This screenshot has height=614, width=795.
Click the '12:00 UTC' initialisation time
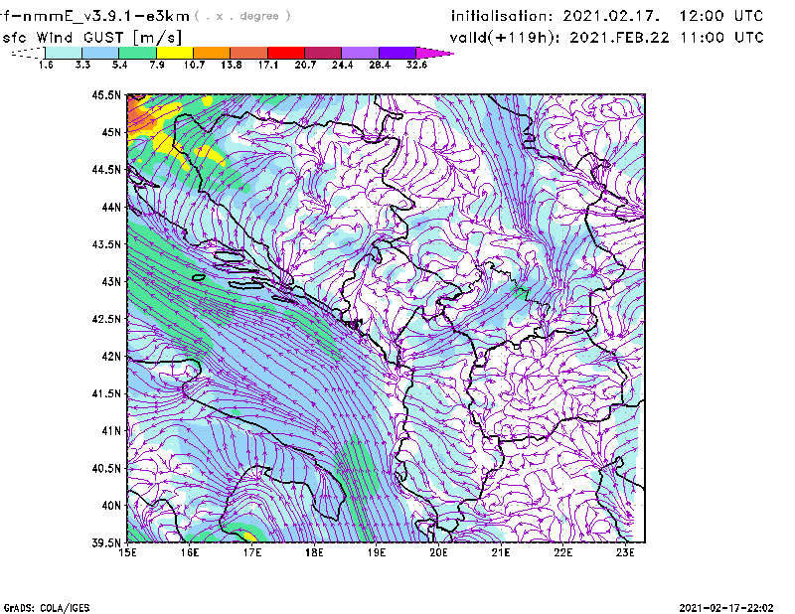click(x=721, y=16)
